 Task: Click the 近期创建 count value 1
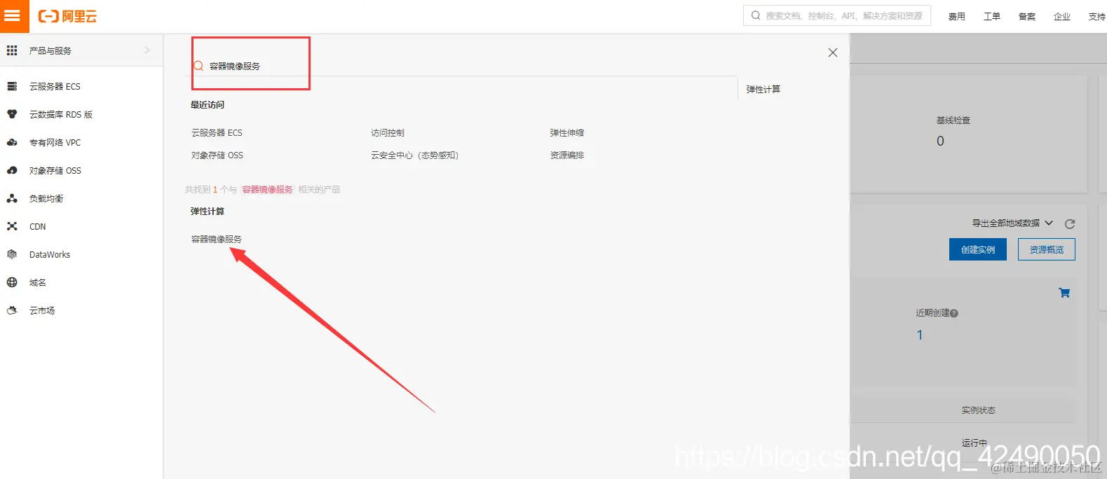pyautogui.click(x=920, y=335)
